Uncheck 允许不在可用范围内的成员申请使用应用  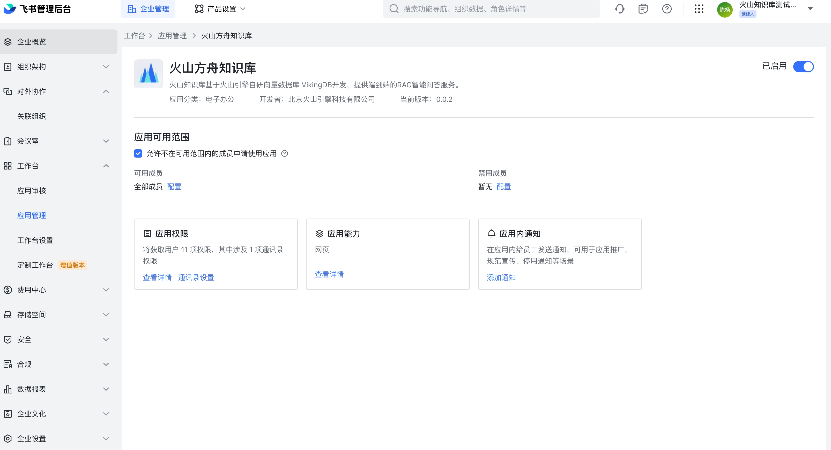coord(138,154)
